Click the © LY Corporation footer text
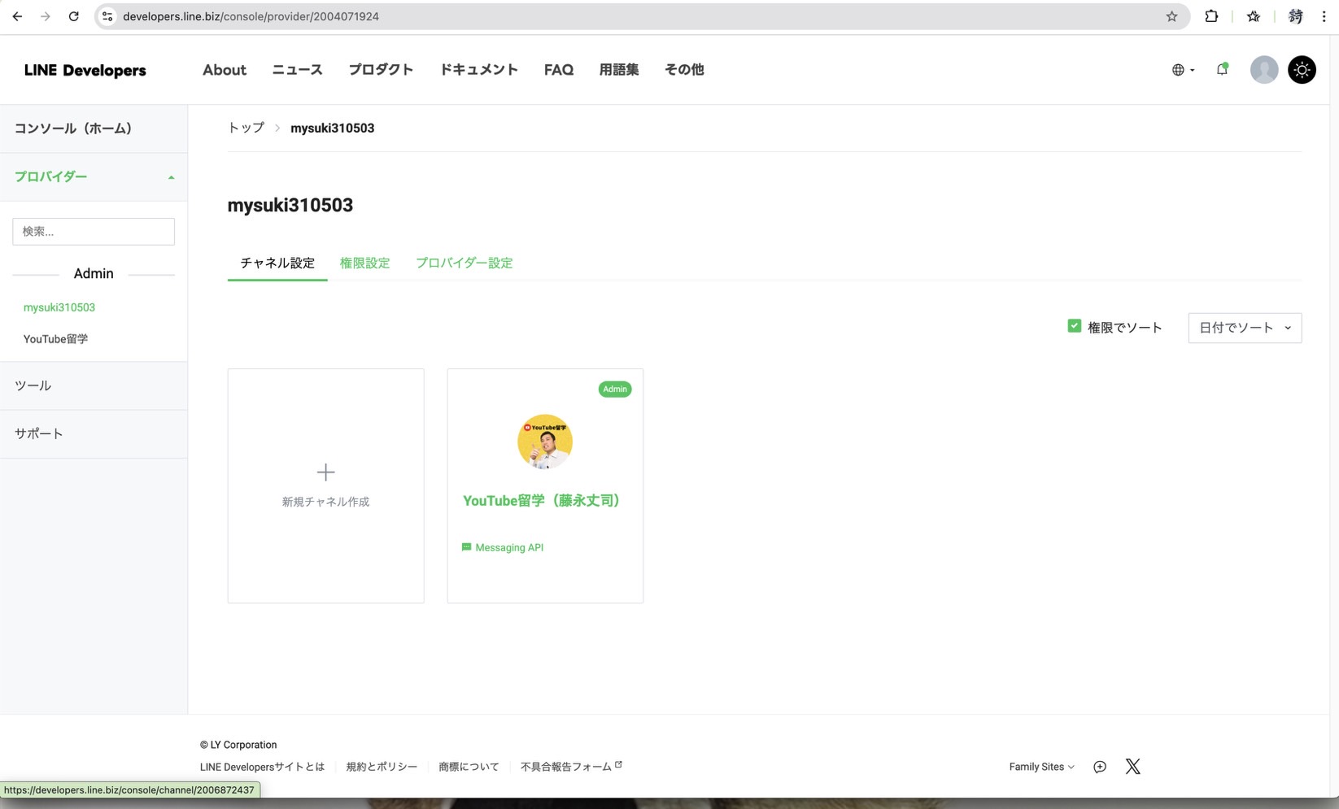1339x809 pixels. tap(238, 745)
